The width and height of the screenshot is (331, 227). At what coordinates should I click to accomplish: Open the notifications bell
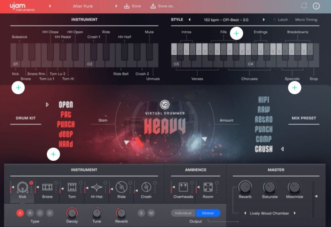304,6
